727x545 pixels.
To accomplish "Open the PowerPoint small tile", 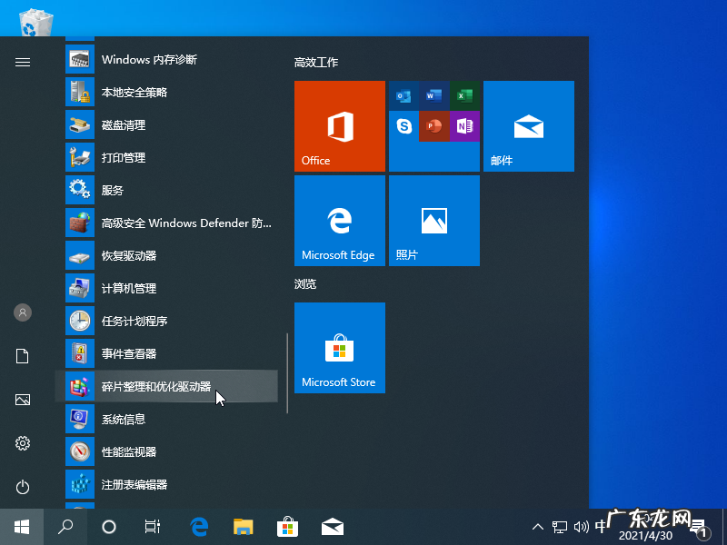I will tap(433, 126).
